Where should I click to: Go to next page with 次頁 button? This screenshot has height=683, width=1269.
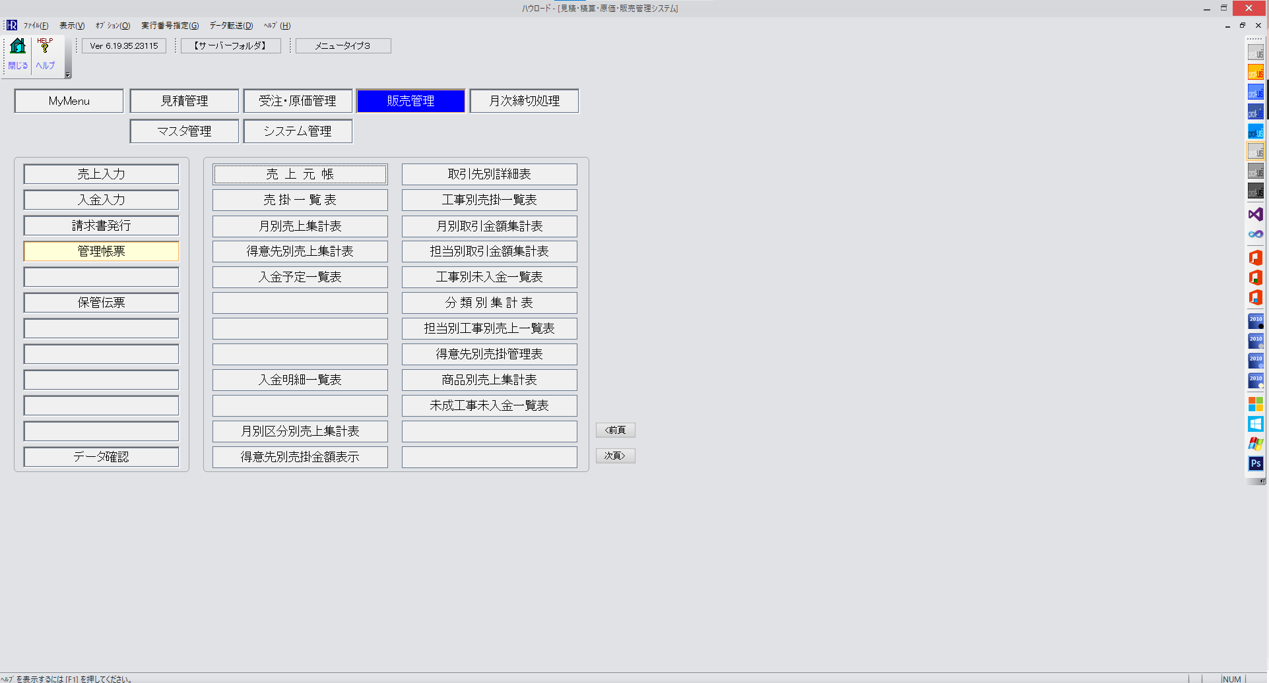[615, 456]
